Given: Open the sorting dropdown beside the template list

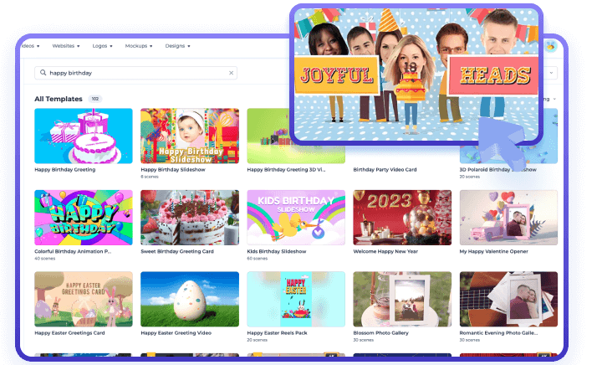Looking at the screenshot, I should (550, 100).
